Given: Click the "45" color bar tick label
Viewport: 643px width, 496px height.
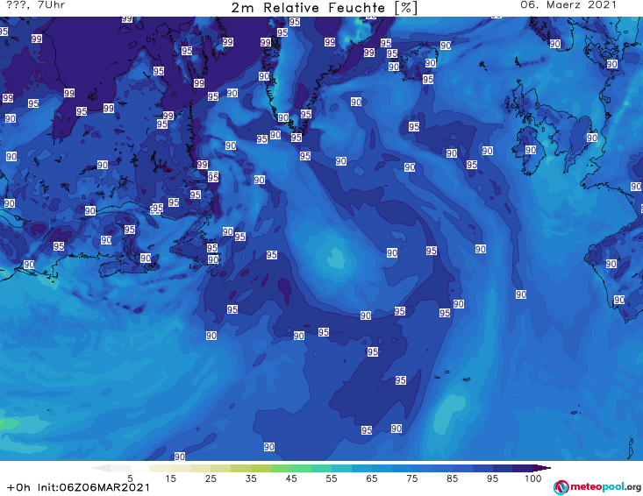Looking at the screenshot, I should point(290,478).
